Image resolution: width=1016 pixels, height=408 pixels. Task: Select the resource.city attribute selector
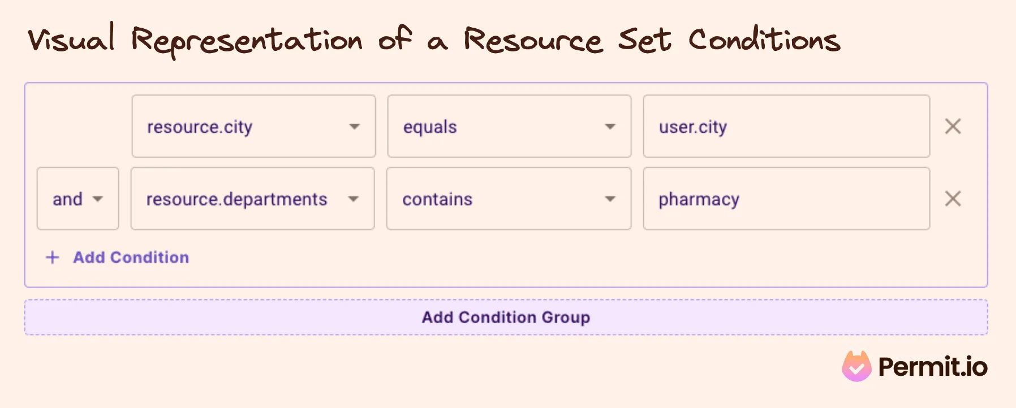[x=253, y=127]
